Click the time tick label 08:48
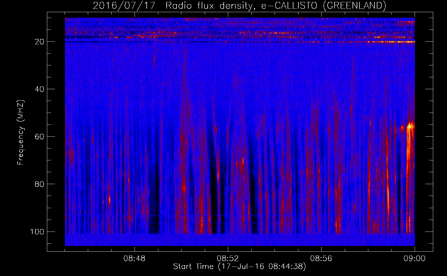The image size is (447, 276). (135, 259)
